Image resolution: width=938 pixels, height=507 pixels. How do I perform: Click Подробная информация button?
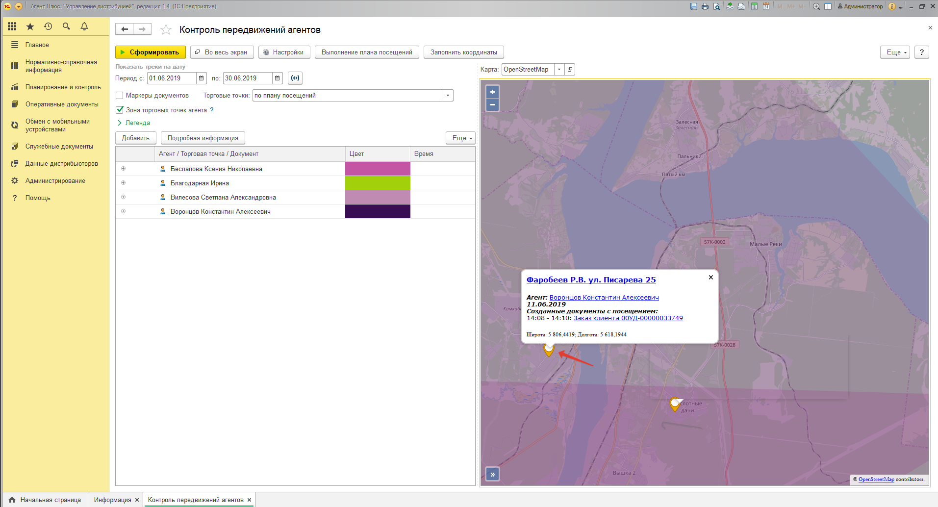(x=203, y=138)
